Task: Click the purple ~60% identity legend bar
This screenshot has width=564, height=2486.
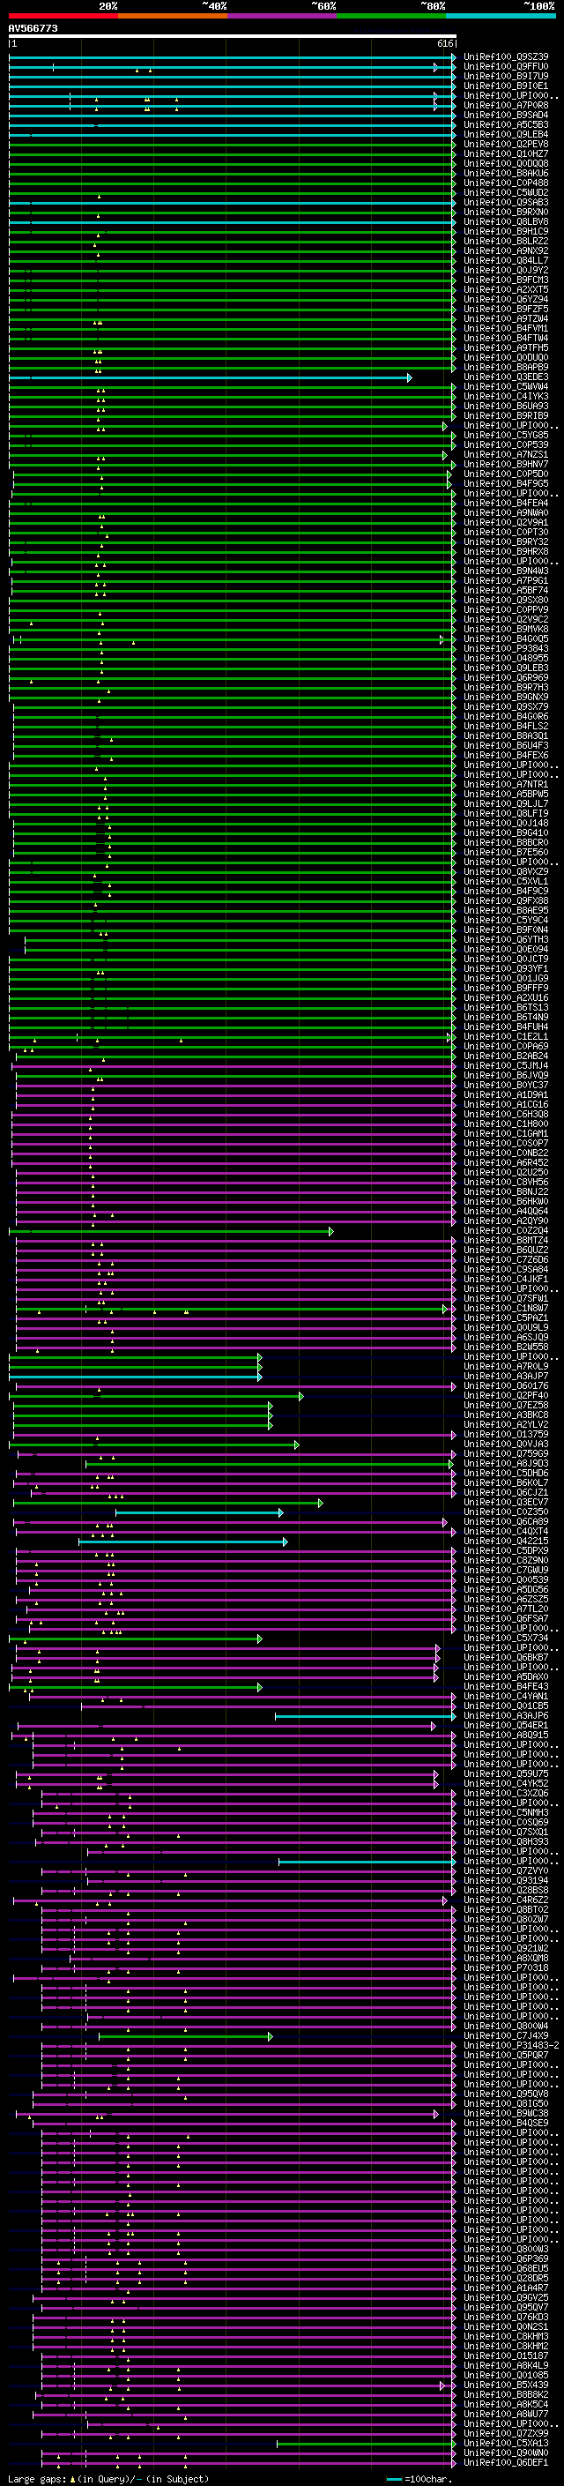Action: point(281,16)
